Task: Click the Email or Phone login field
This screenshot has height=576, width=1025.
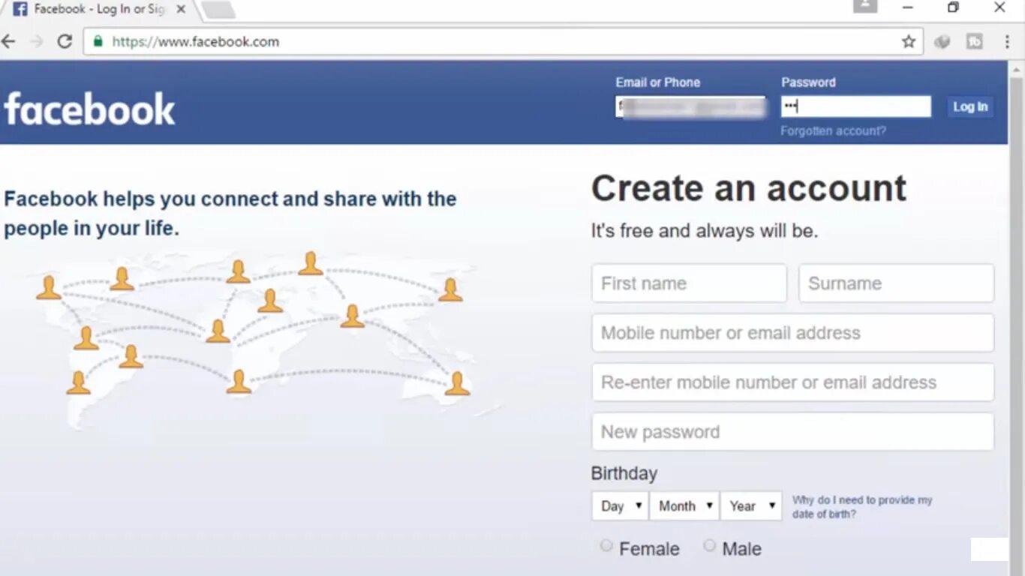Action: [690, 106]
